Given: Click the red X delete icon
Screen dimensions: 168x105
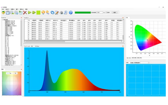Looking at the screenshot, I should pyautogui.click(x=25, y=13).
